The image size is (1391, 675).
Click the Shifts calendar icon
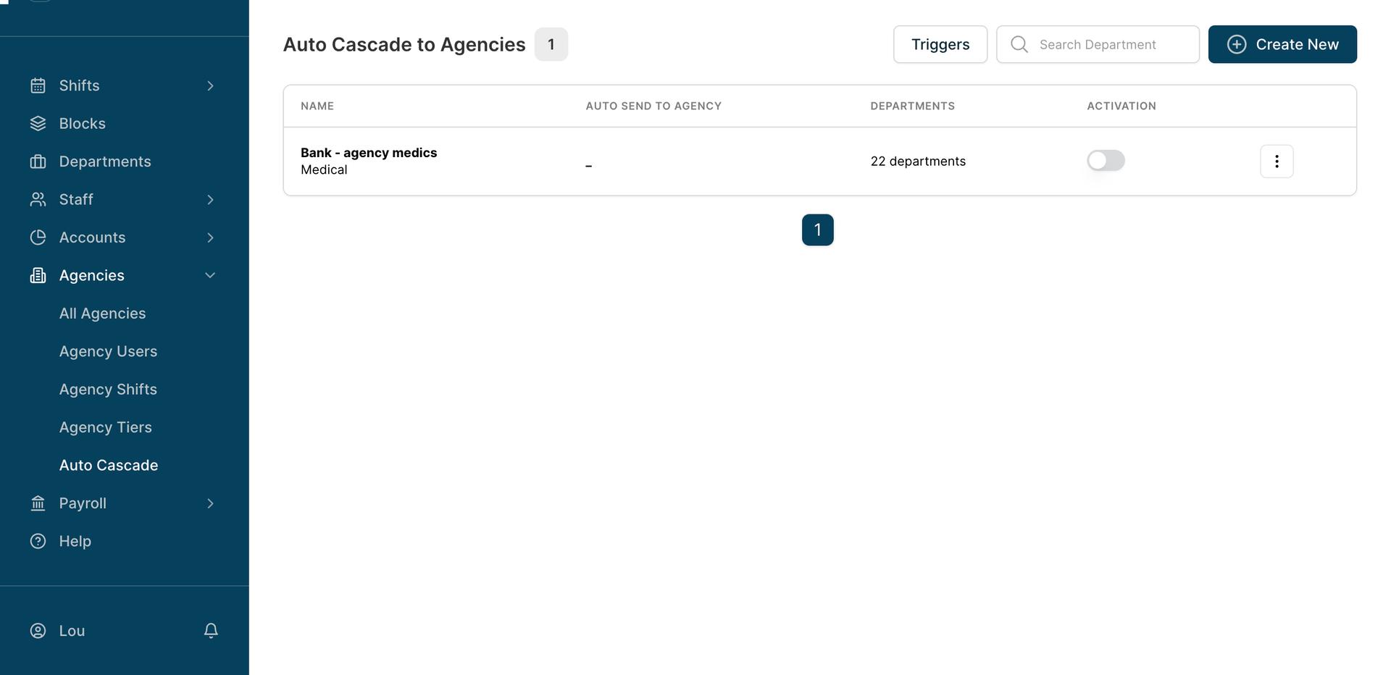coord(38,85)
